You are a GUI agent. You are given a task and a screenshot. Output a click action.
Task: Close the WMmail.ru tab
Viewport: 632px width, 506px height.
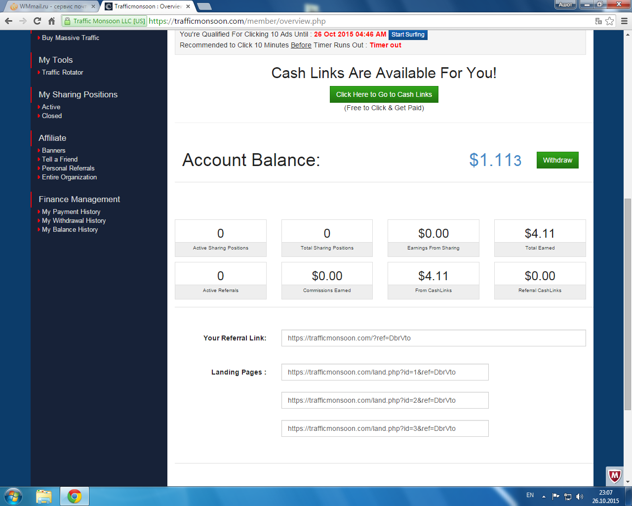click(93, 6)
